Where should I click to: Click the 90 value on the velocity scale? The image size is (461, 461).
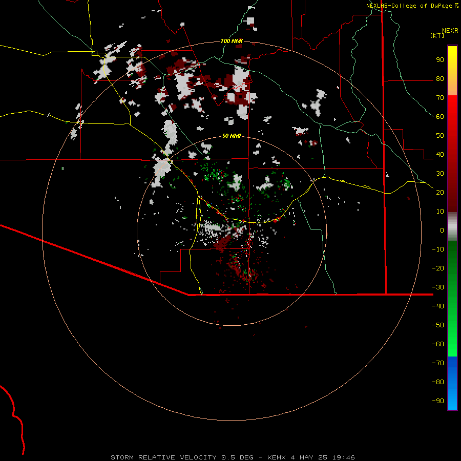click(440, 60)
